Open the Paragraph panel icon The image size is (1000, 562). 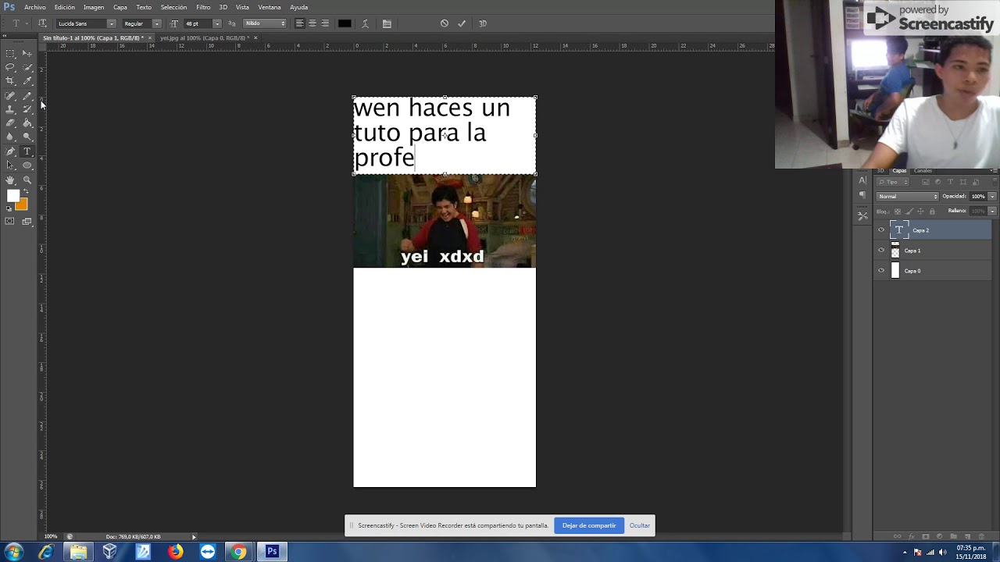pyautogui.click(x=862, y=195)
